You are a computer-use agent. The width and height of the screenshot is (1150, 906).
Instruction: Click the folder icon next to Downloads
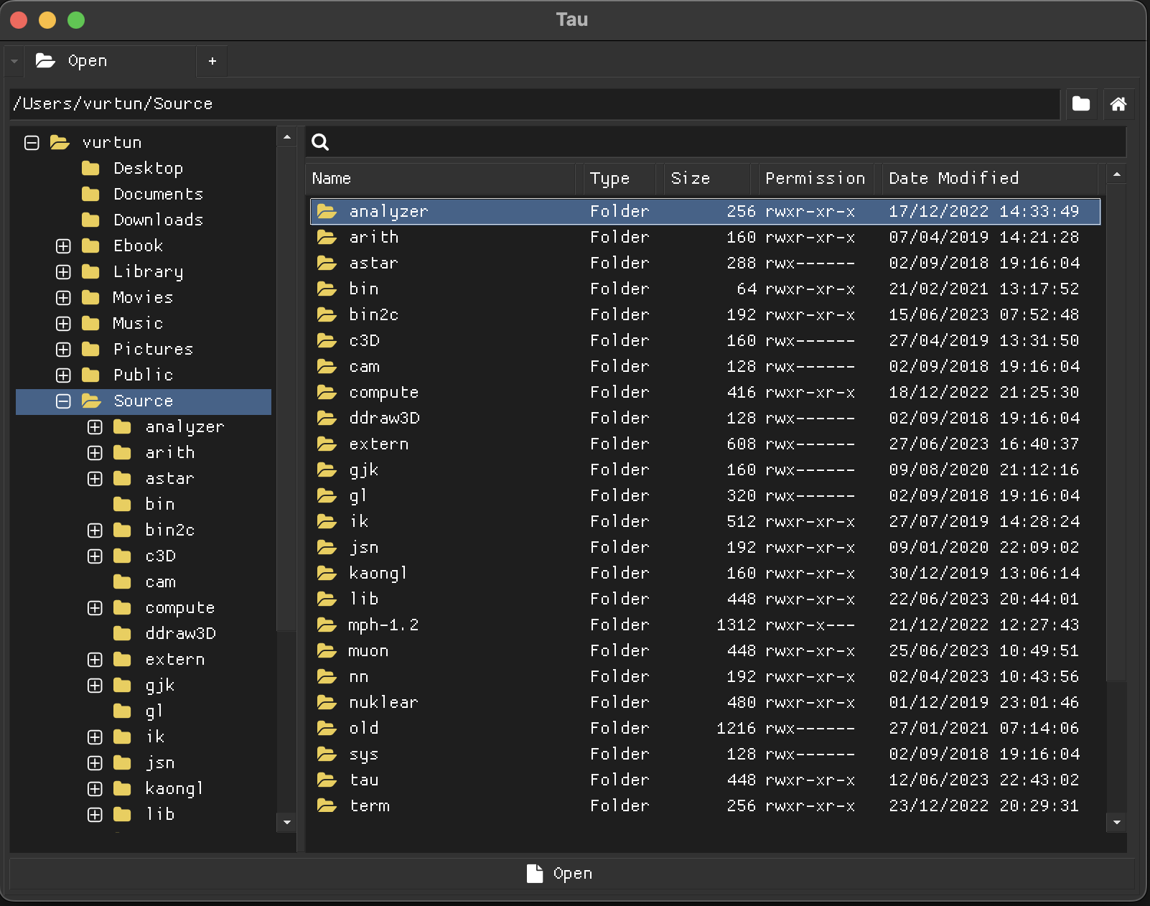(x=89, y=220)
